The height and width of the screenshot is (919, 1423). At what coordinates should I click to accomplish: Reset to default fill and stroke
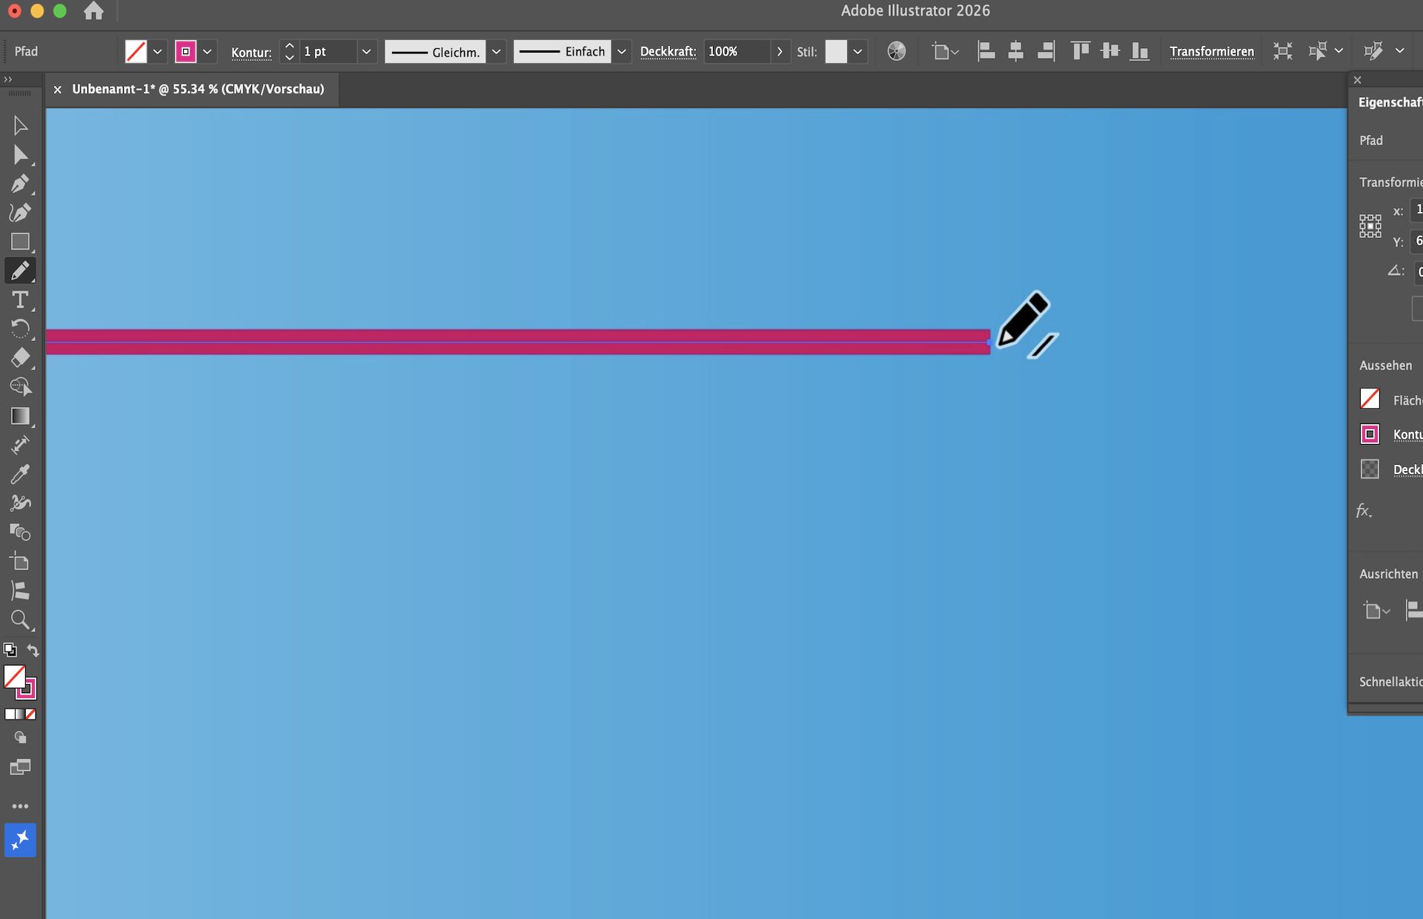pyautogui.click(x=10, y=650)
